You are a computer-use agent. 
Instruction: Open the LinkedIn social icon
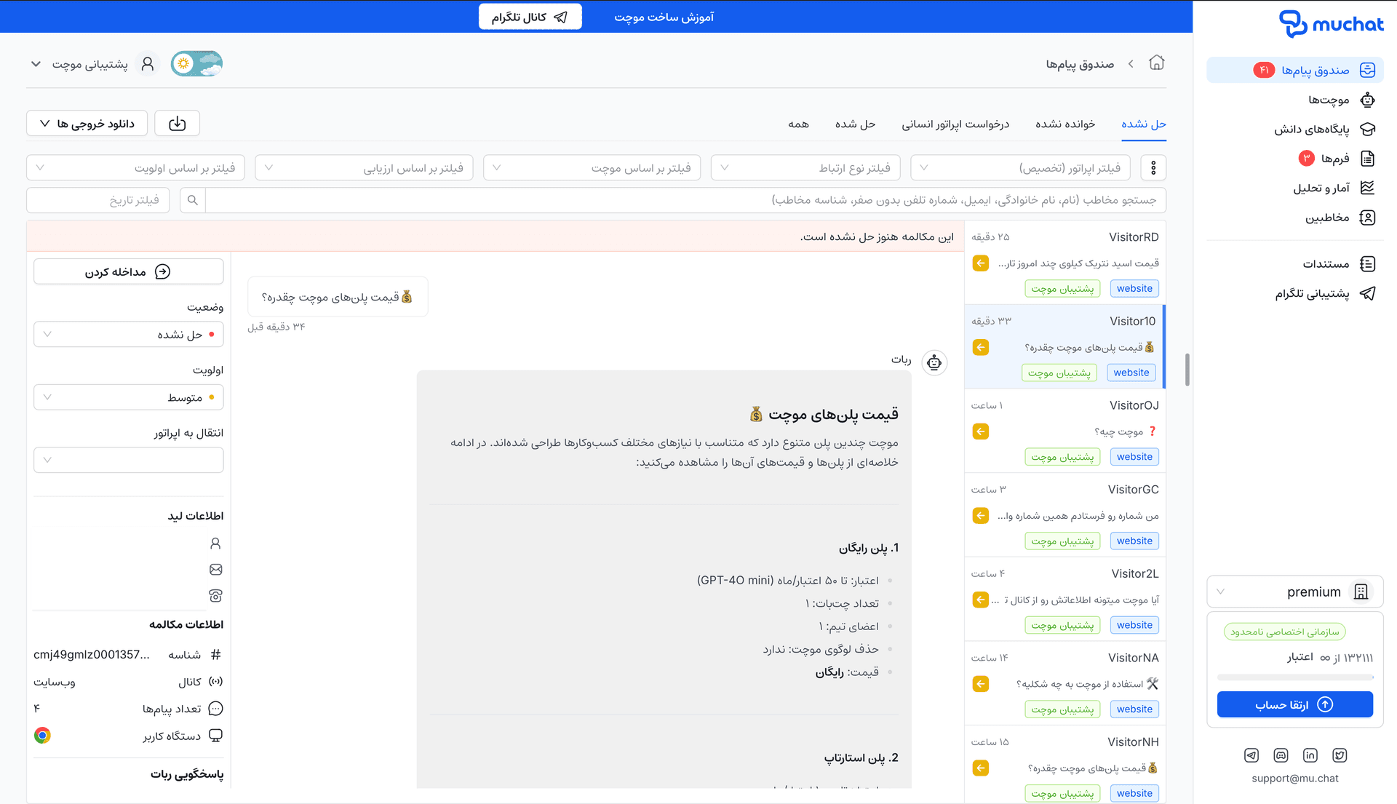[x=1310, y=755]
